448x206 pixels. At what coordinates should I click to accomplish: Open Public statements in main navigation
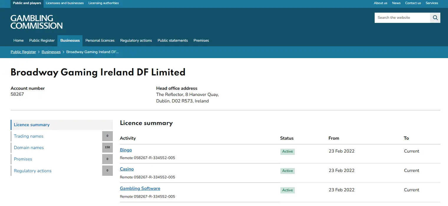tap(173, 40)
